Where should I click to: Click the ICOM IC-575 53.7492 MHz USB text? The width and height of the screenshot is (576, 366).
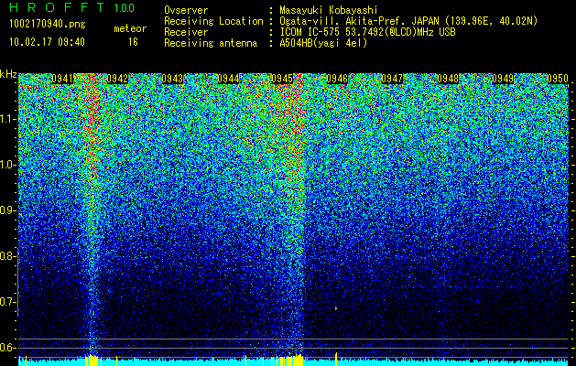click(367, 32)
